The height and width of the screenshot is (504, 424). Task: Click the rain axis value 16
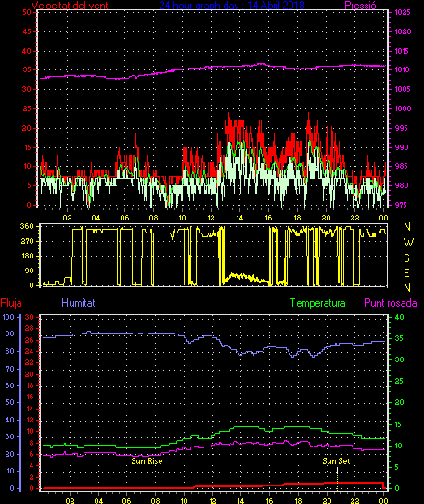(30, 397)
